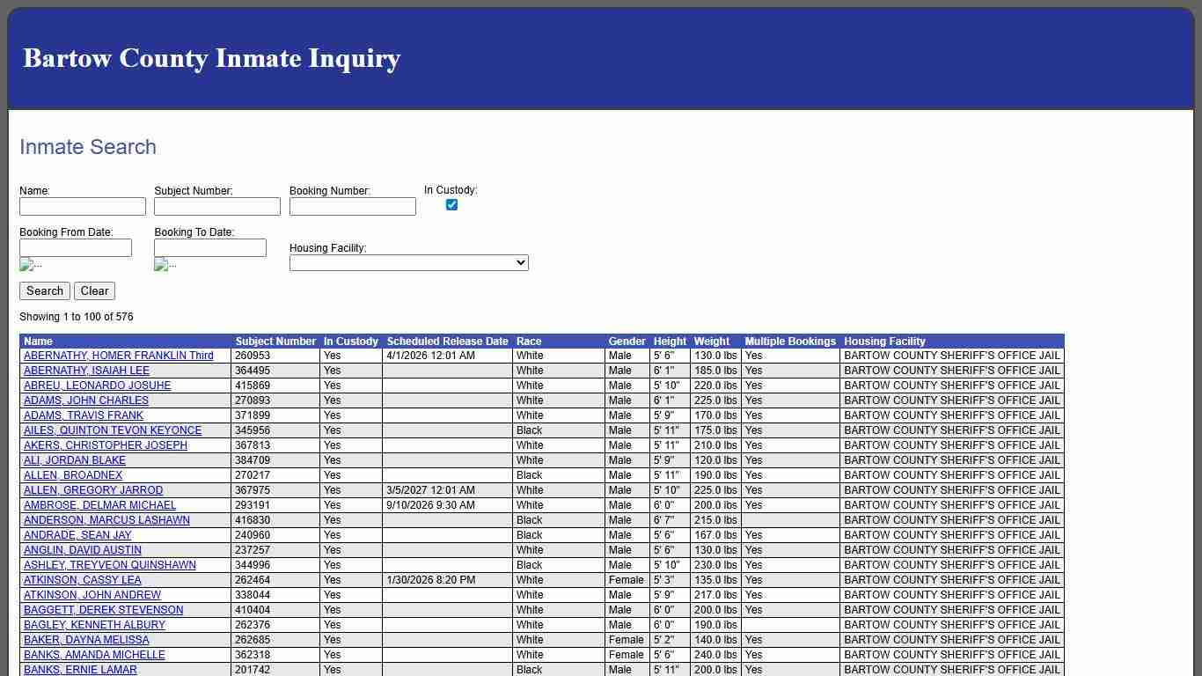This screenshot has height=676, width=1202.
Task: Open inmate record for ABERNATHY, HOMER FRANKLIN Third
Action: 118,356
